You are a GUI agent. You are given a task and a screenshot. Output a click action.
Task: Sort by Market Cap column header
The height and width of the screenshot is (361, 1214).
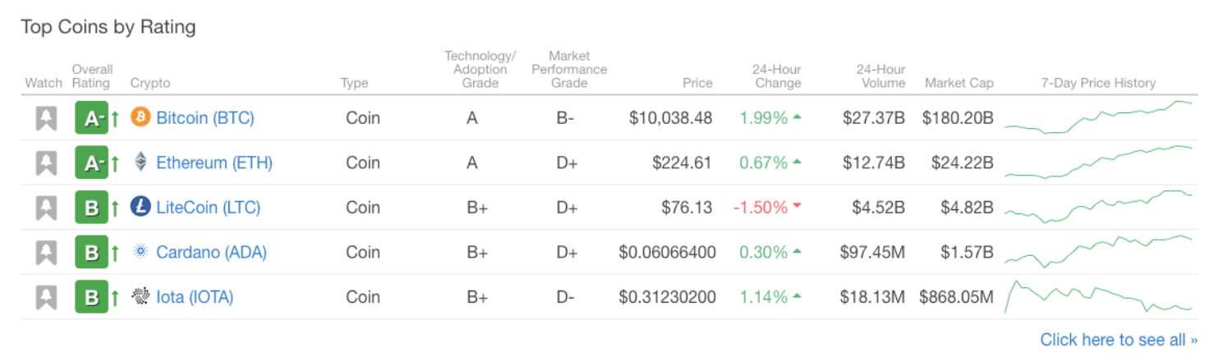(x=959, y=83)
